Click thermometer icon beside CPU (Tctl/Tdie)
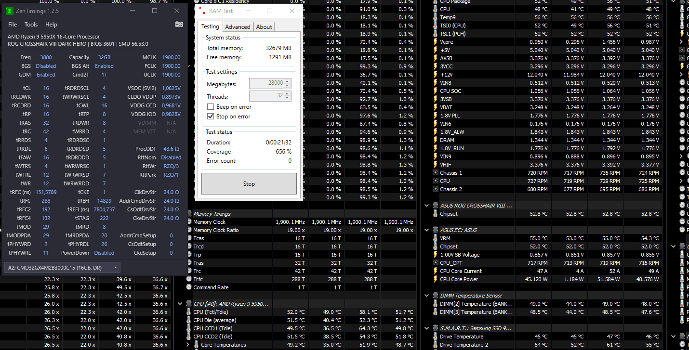Screen dimensions: 689x350 (189, 312)
